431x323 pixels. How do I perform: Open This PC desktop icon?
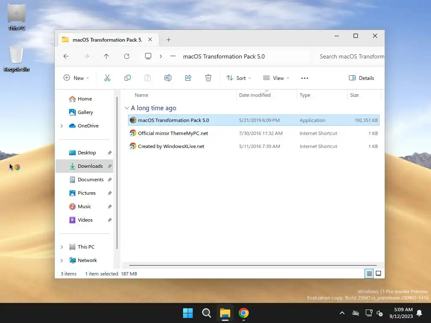16,17
